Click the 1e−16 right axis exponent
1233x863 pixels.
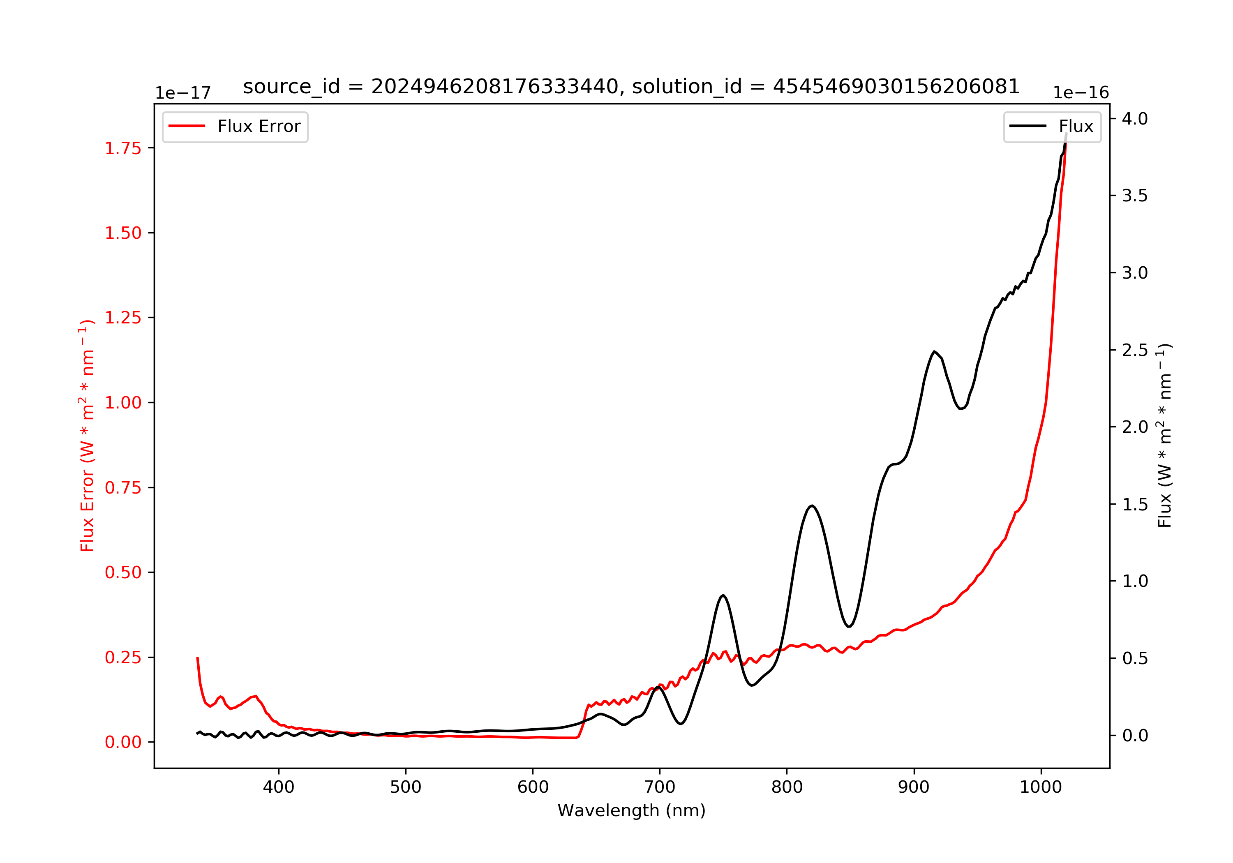(x=1081, y=93)
